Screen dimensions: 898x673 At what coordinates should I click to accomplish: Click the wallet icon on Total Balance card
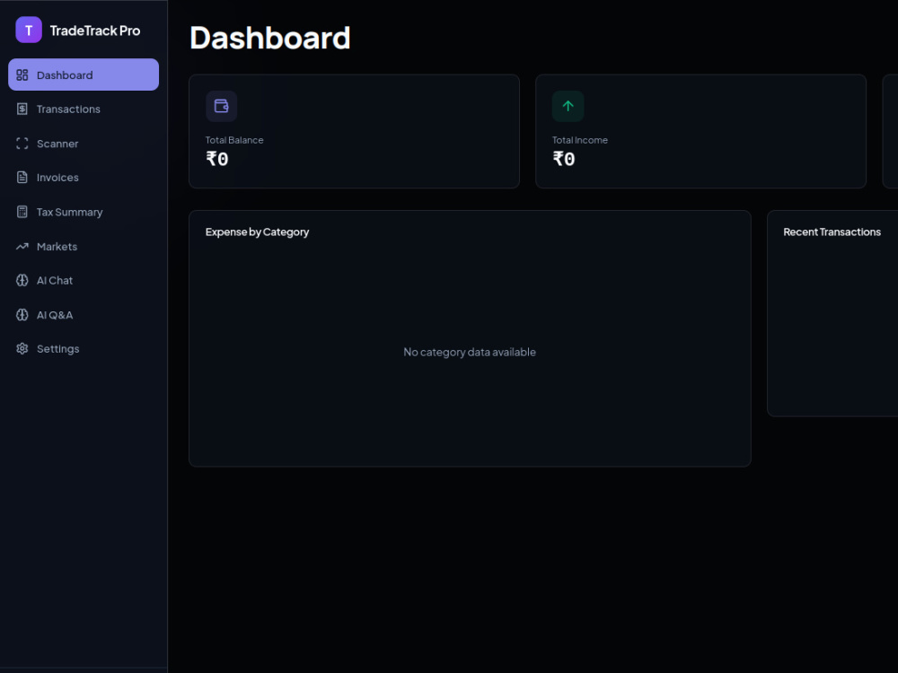click(x=222, y=106)
